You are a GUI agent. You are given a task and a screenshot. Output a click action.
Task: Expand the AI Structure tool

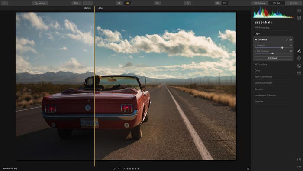click(261, 64)
